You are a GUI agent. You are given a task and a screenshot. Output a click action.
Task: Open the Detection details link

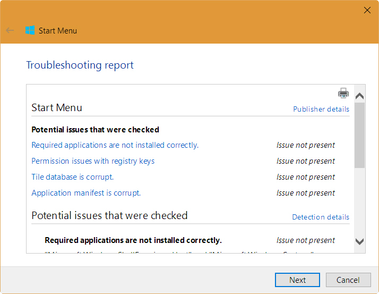click(x=321, y=217)
